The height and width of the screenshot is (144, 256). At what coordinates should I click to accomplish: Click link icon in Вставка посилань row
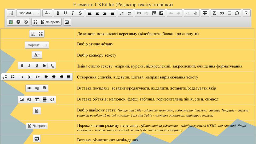coord(29,88)
